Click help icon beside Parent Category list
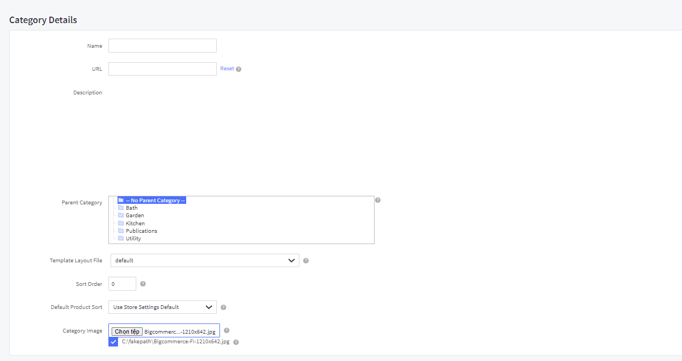The image size is (682, 361). (378, 200)
